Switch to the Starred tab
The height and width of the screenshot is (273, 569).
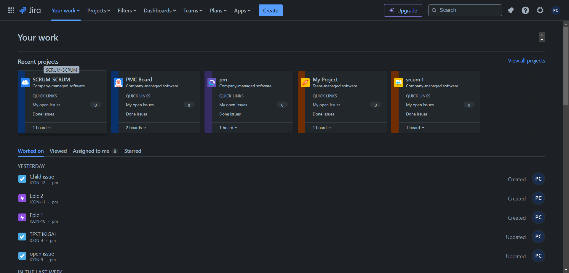click(x=133, y=151)
